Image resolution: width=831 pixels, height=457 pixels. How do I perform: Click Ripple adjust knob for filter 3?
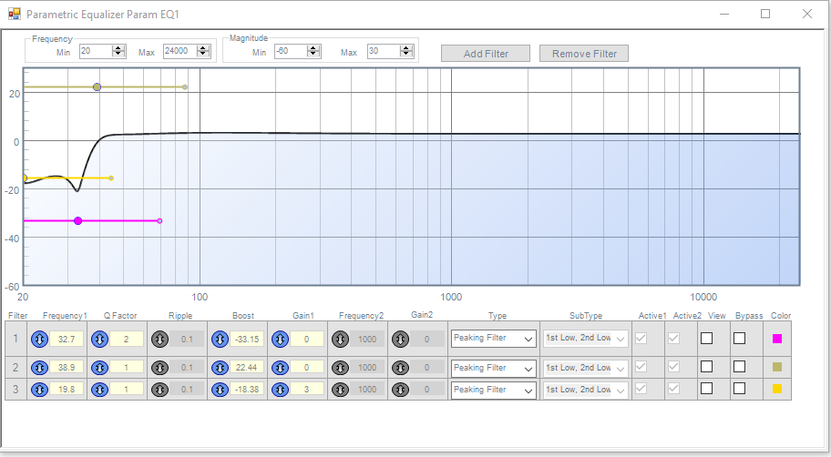159,390
